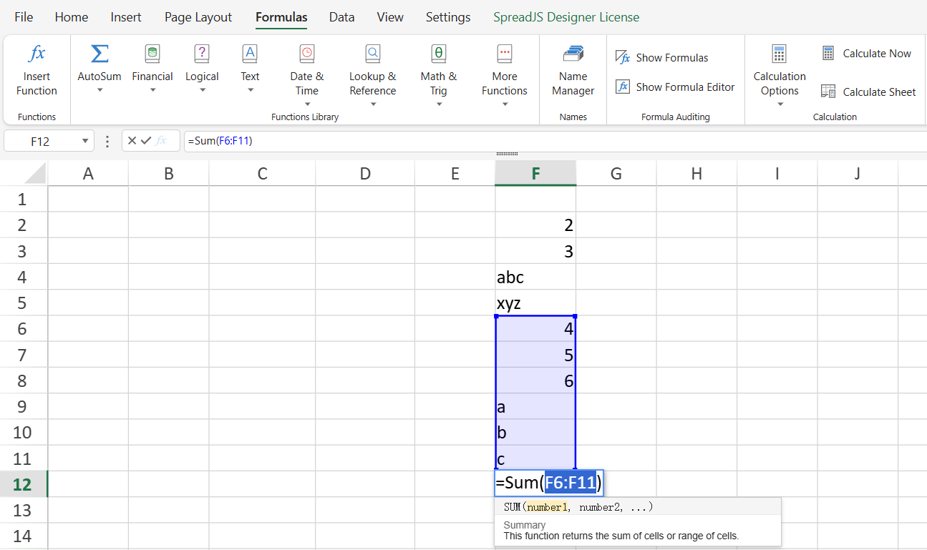Expand the Lookup & Reference dropdown arrow
927x550 pixels.
click(372, 104)
